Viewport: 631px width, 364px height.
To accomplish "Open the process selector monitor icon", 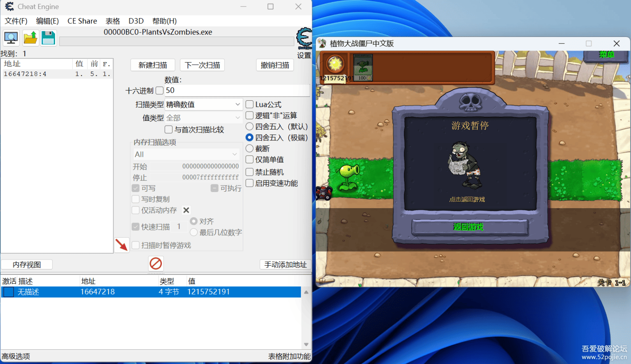I will (11, 38).
